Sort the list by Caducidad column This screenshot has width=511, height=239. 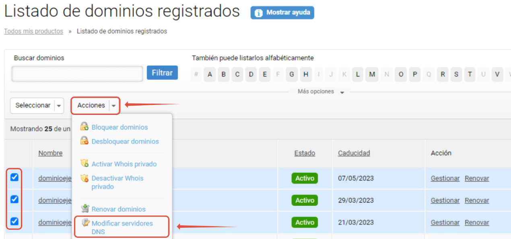click(x=354, y=153)
